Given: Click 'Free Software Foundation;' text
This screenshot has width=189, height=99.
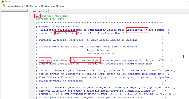Looking at the screenshot, I should [59, 77].
